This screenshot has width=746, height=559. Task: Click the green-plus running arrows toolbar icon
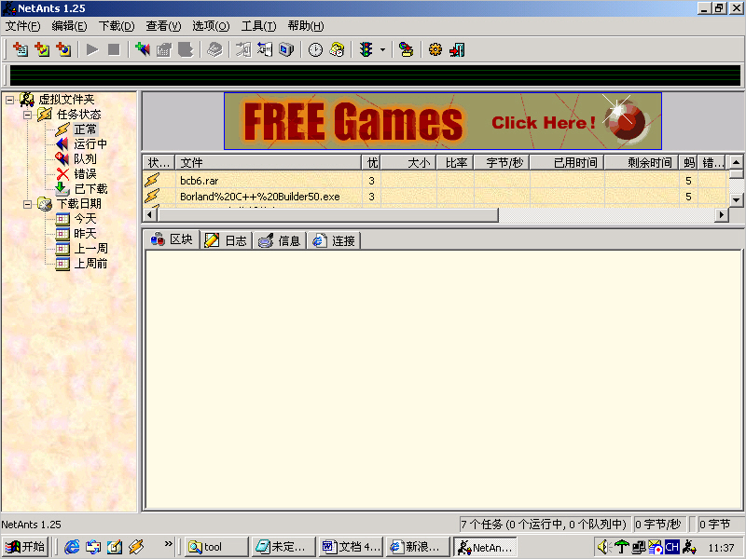tap(143, 49)
